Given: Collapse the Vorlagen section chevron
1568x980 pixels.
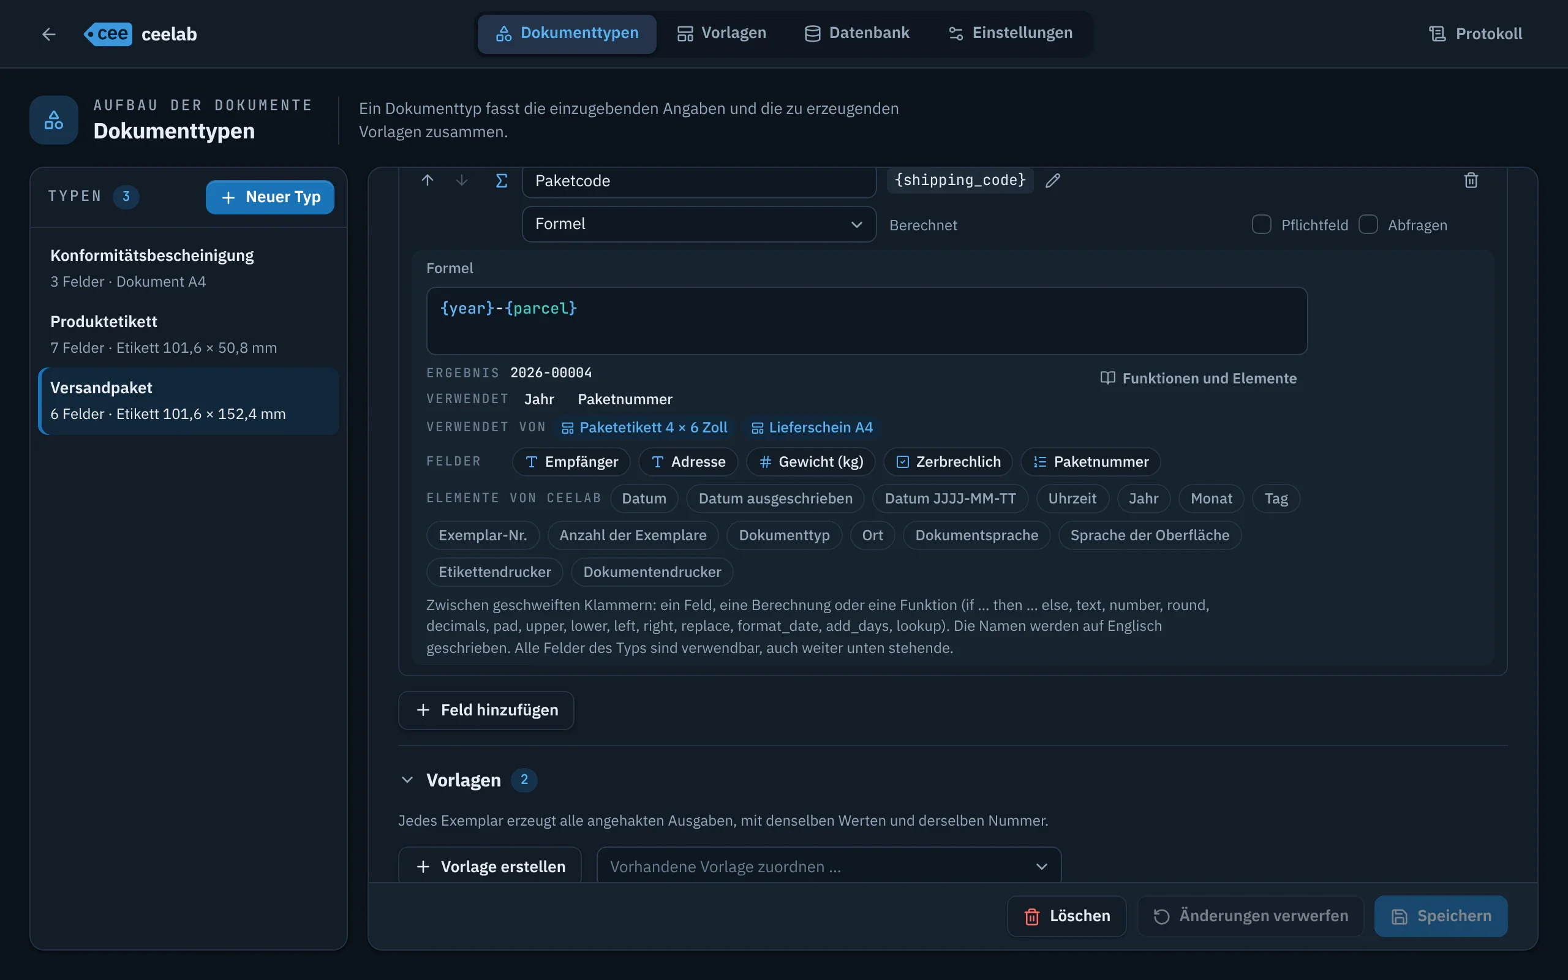Looking at the screenshot, I should (x=407, y=779).
